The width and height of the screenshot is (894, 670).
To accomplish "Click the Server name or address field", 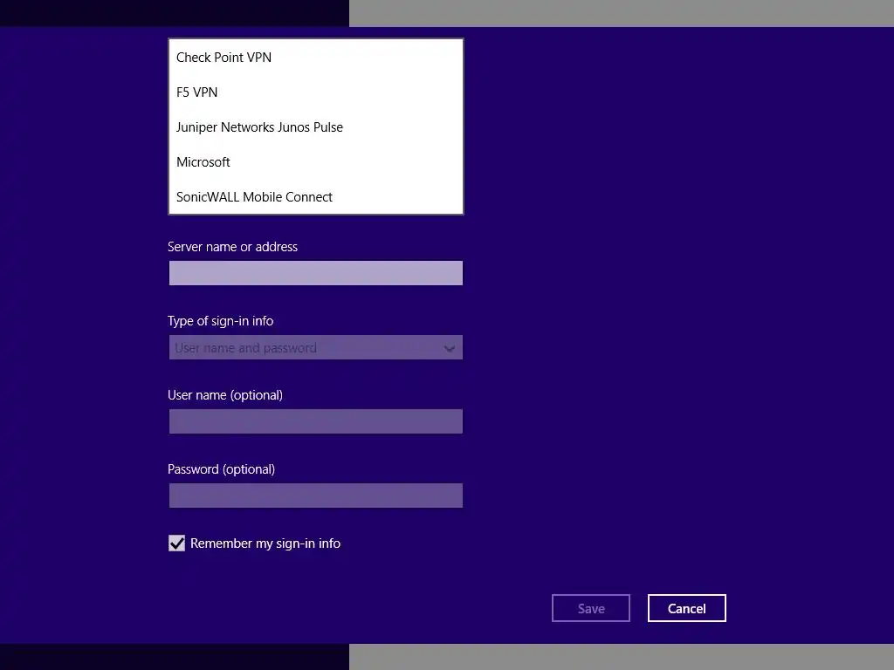I will coord(316,273).
